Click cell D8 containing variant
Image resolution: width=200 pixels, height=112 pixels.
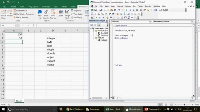click(53, 61)
